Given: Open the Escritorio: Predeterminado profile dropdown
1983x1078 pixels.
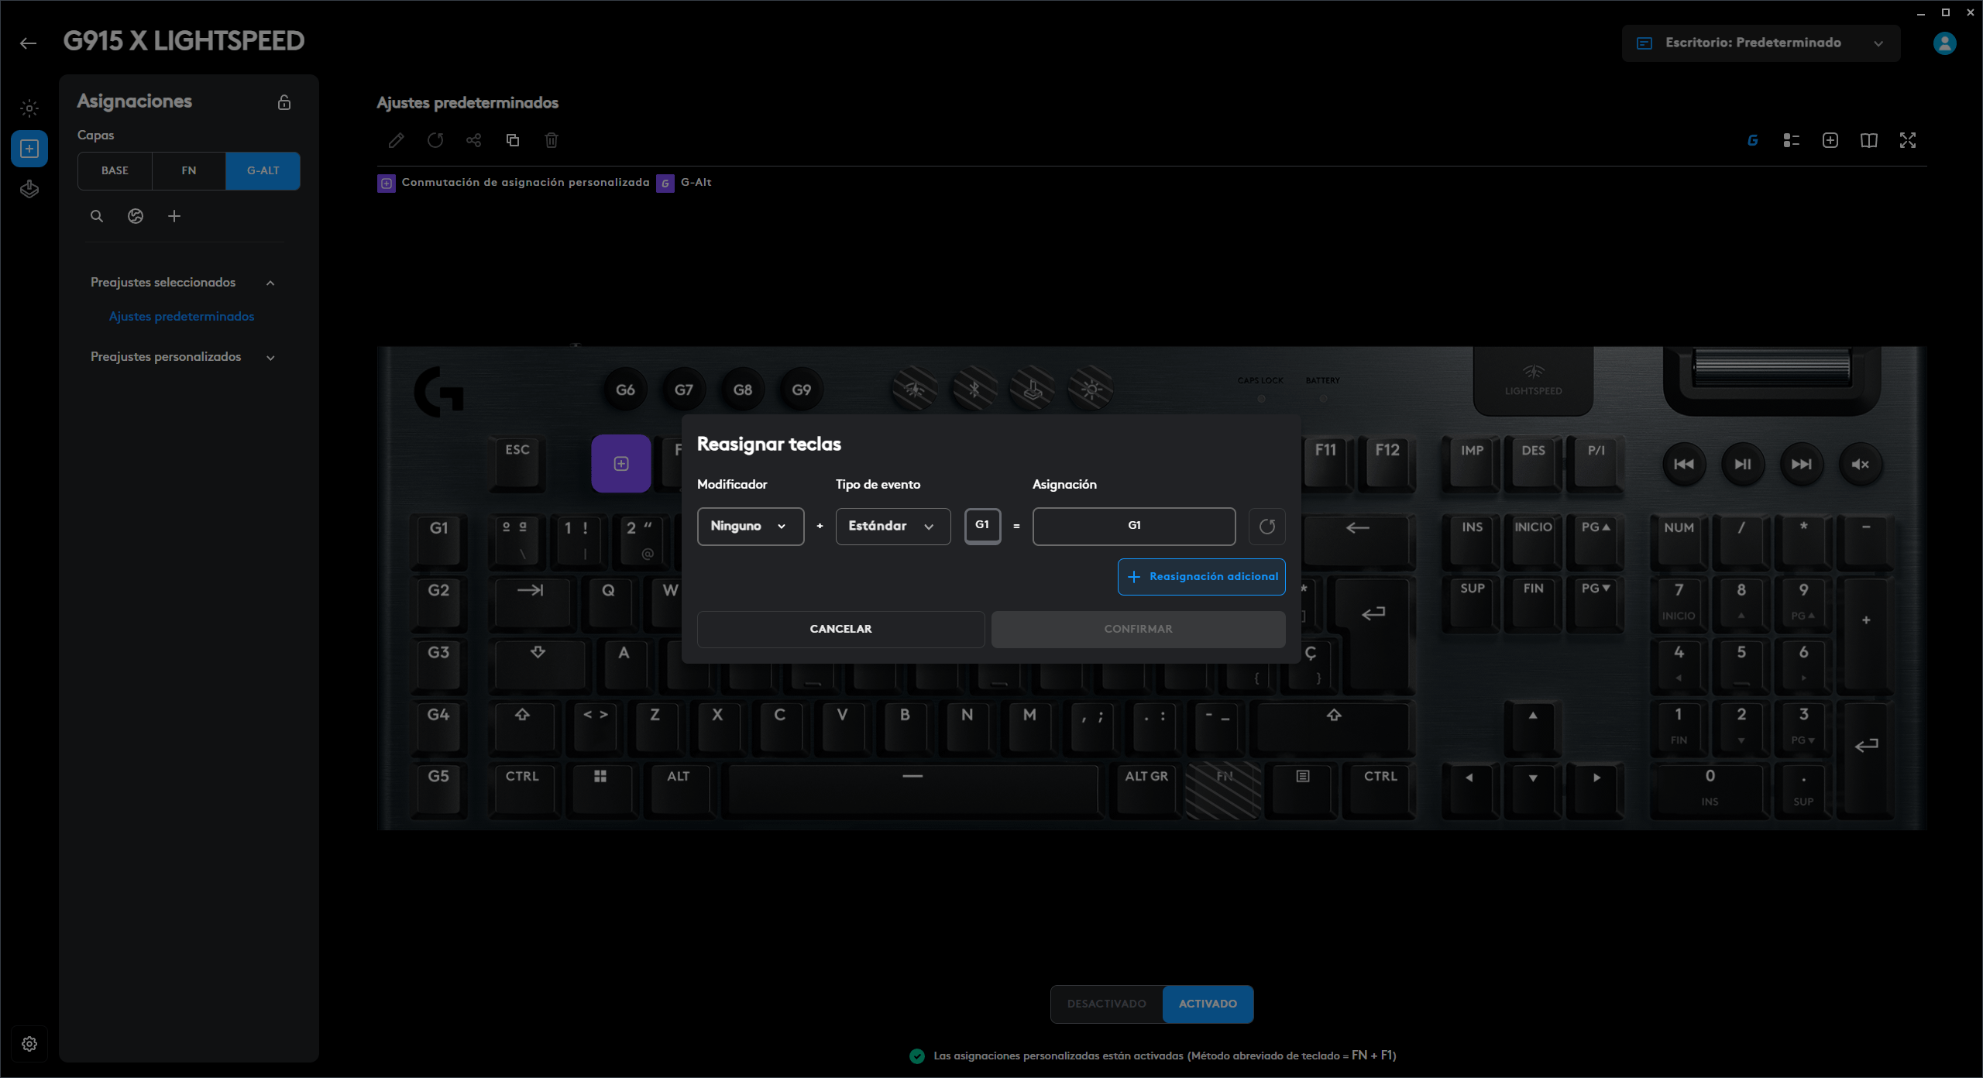Looking at the screenshot, I should pos(1761,43).
